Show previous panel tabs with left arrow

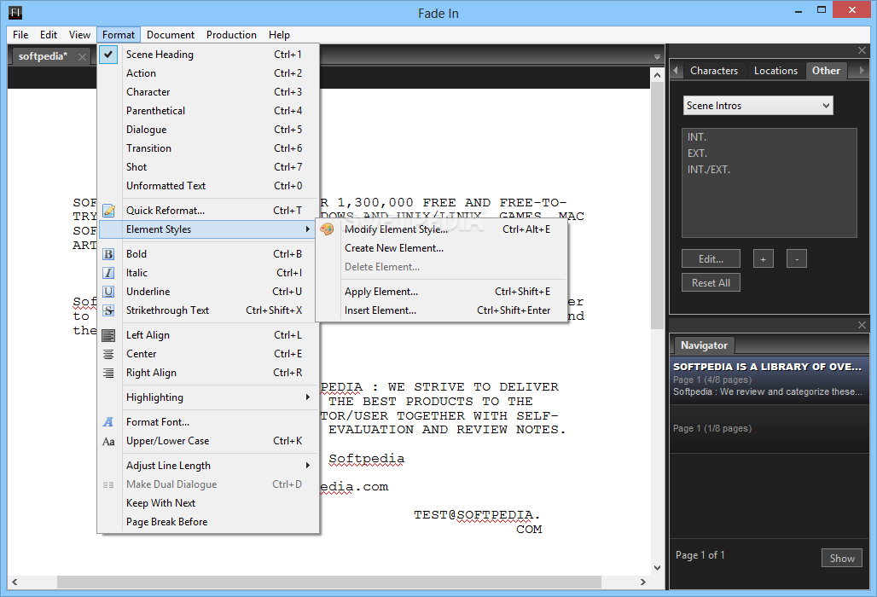[x=675, y=71]
